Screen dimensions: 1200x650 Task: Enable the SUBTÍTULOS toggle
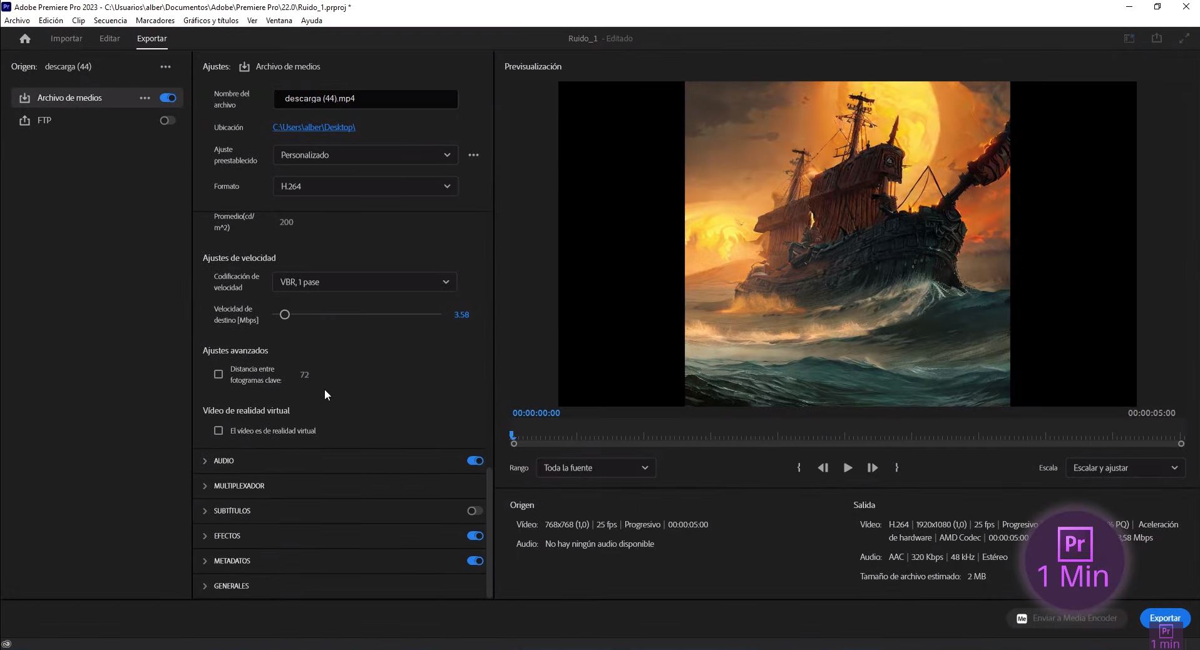pos(475,510)
